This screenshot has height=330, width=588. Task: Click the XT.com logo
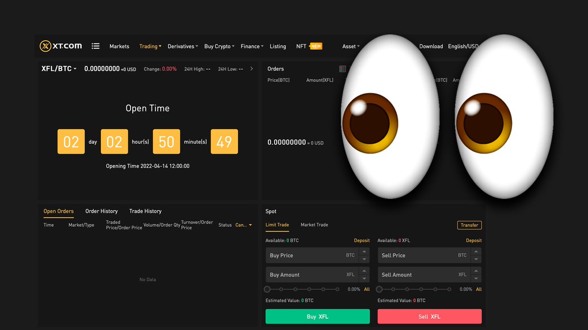coord(61,46)
